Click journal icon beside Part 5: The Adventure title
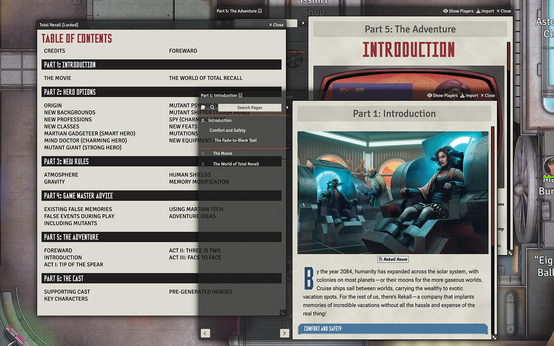Image resolution: width=554 pixels, height=346 pixels. coord(260,11)
